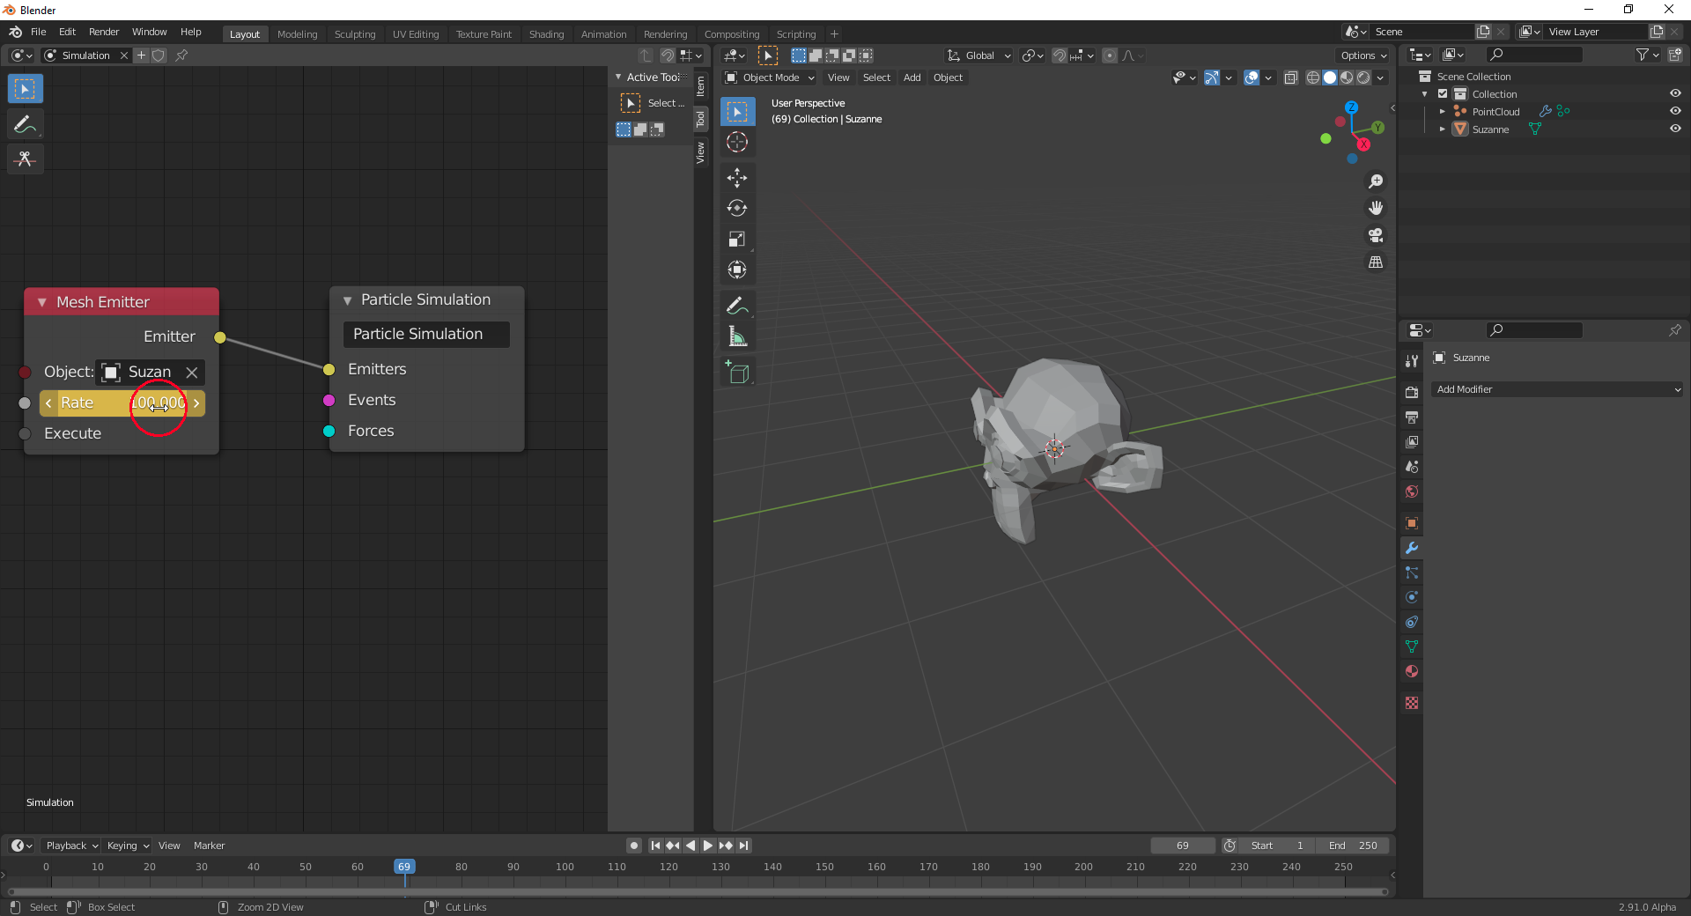Open the Modifier properties tab

(x=1412, y=548)
